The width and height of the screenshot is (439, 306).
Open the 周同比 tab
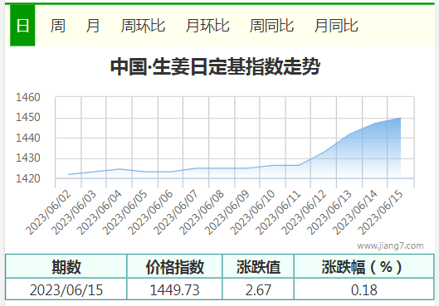[x=271, y=26]
